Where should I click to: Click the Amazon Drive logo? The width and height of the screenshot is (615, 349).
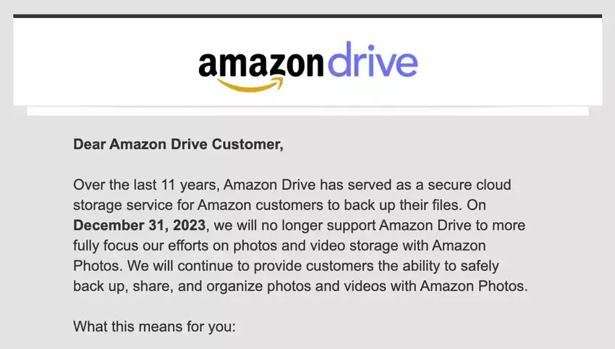point(307,67)
